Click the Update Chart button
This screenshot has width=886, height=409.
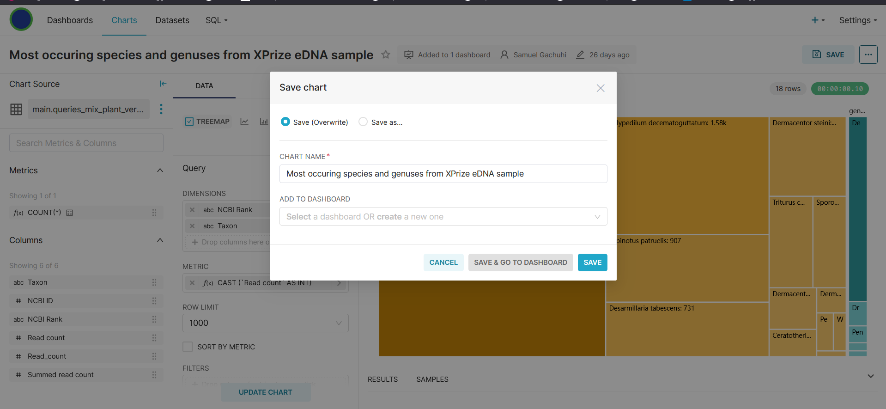point(265,392)
